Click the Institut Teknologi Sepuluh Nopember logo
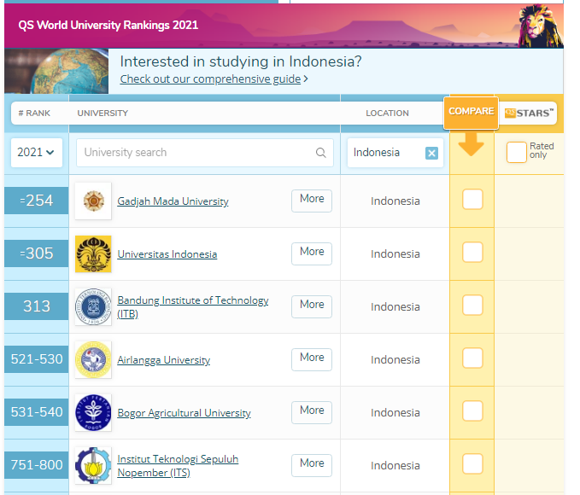 coord(92,465)
